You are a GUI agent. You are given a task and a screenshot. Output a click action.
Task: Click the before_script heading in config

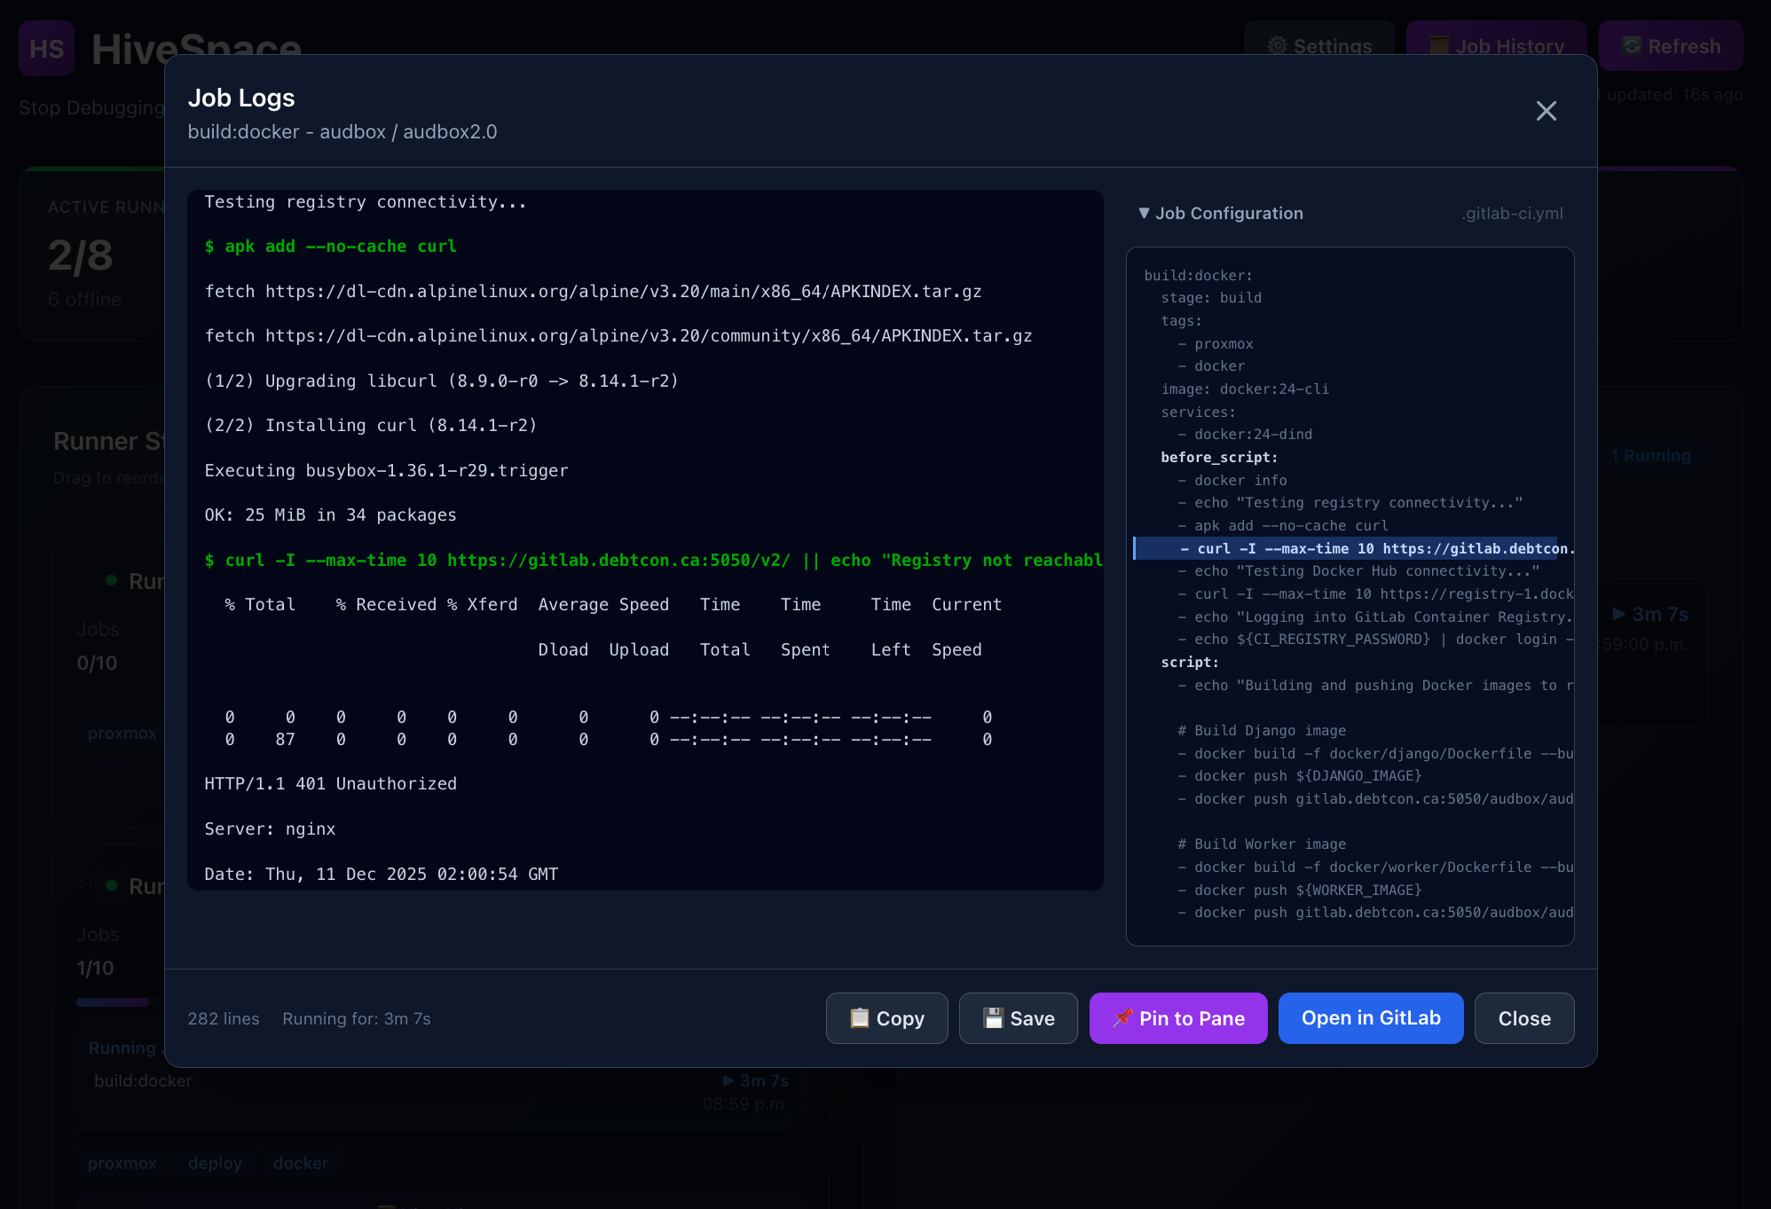pyautogui.click(x=1218, y=457)
